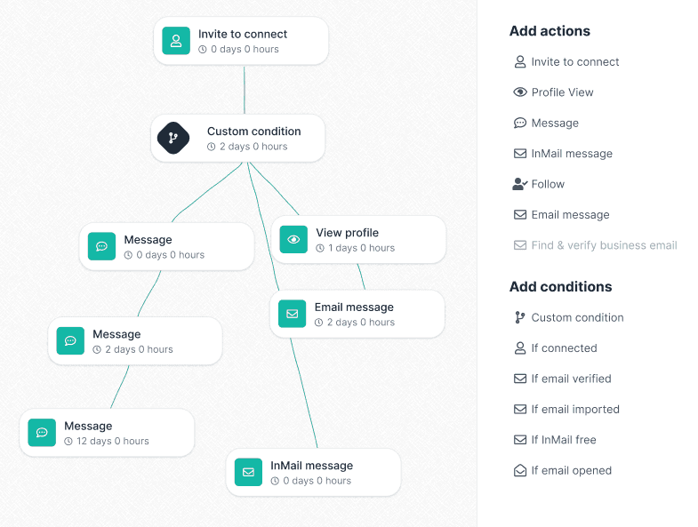Add the If email verified condition
This screenshot has height=527, width=698.
[x=570, y=379]
